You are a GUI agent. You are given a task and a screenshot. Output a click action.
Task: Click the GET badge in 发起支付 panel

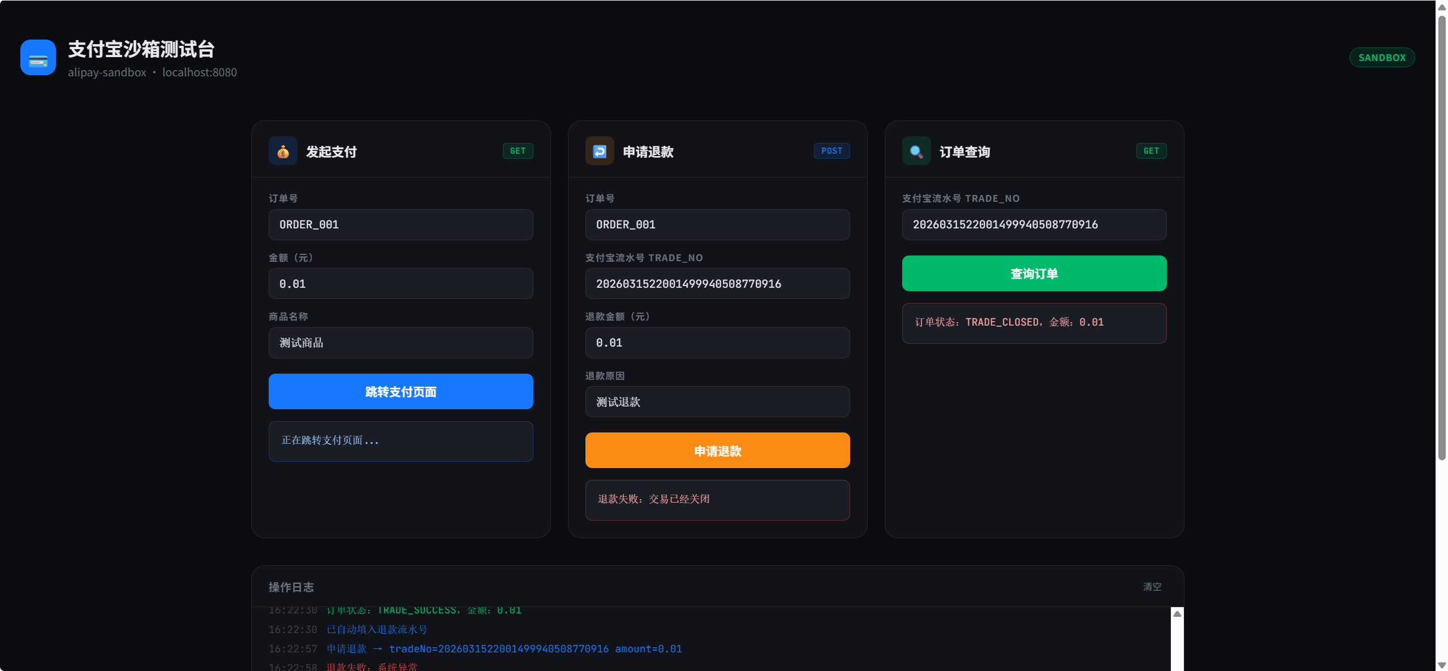click(x=518, y=151)
